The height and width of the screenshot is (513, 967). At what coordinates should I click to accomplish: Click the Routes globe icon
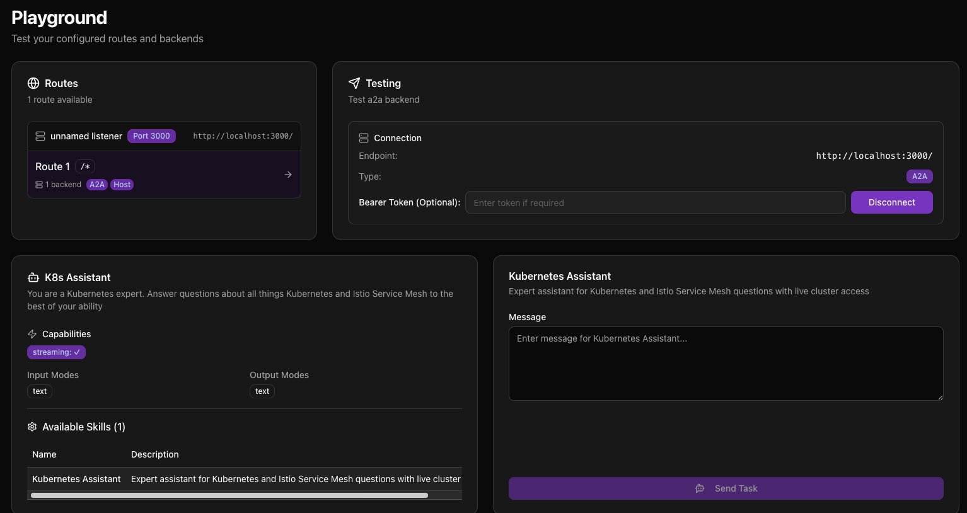click(33, 83)
